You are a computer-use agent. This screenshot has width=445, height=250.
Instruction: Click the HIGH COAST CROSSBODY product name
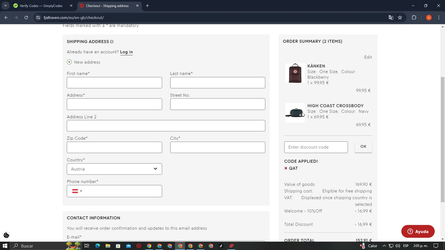[336, 106]
